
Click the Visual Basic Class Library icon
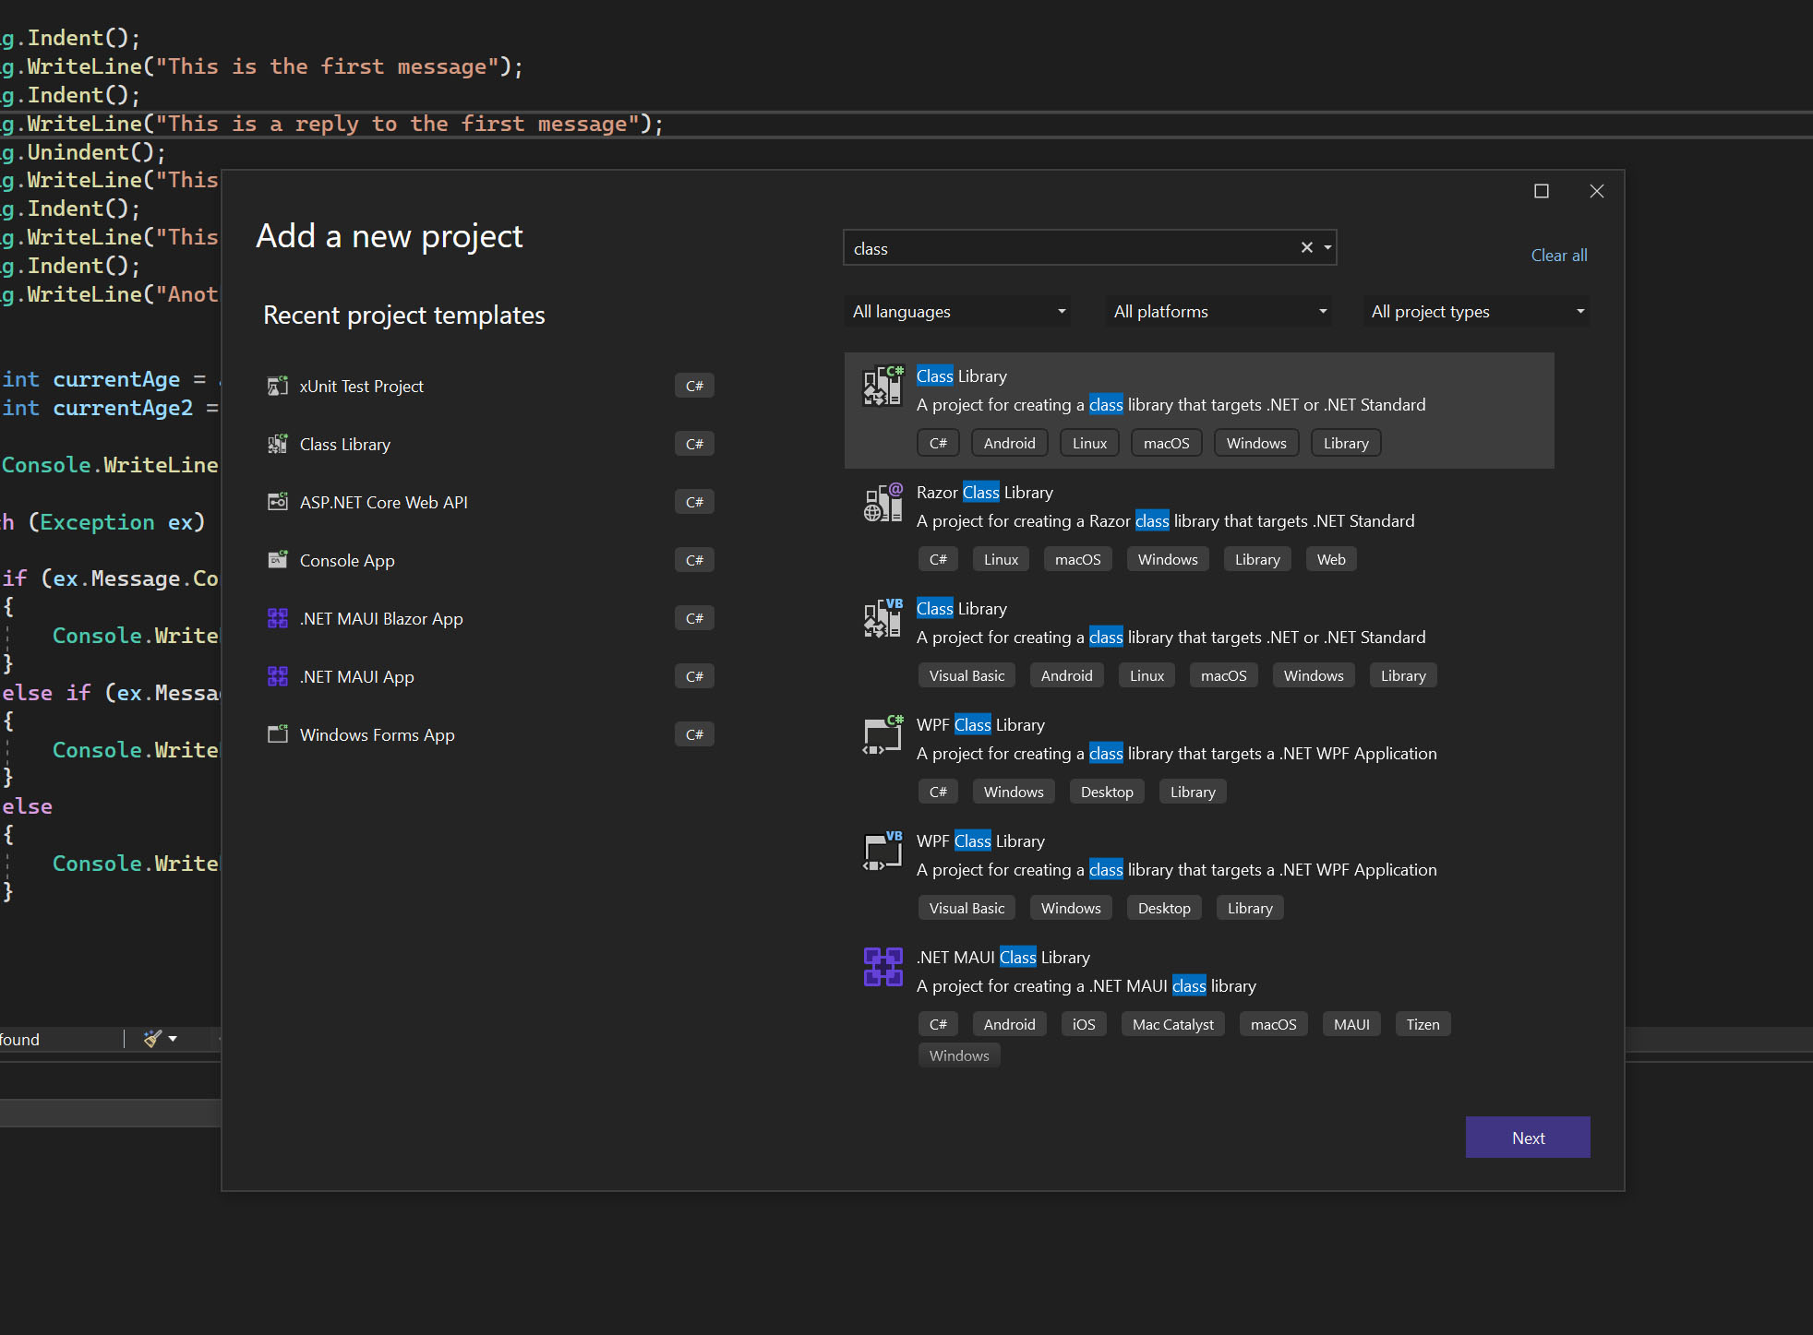point(882,618)
